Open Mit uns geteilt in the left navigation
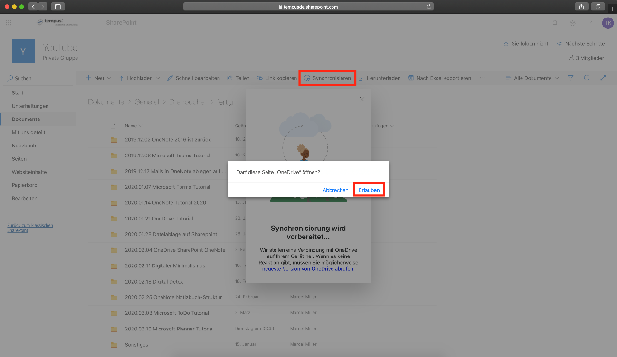The width and height of the screenshot is (617, 357). click(x=28, y=132)
